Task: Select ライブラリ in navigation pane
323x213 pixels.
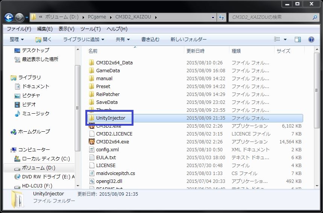Action: 26,78
